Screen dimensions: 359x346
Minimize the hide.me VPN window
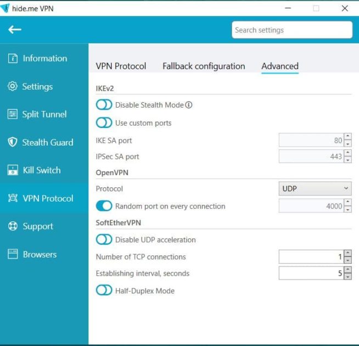(288, 8)
